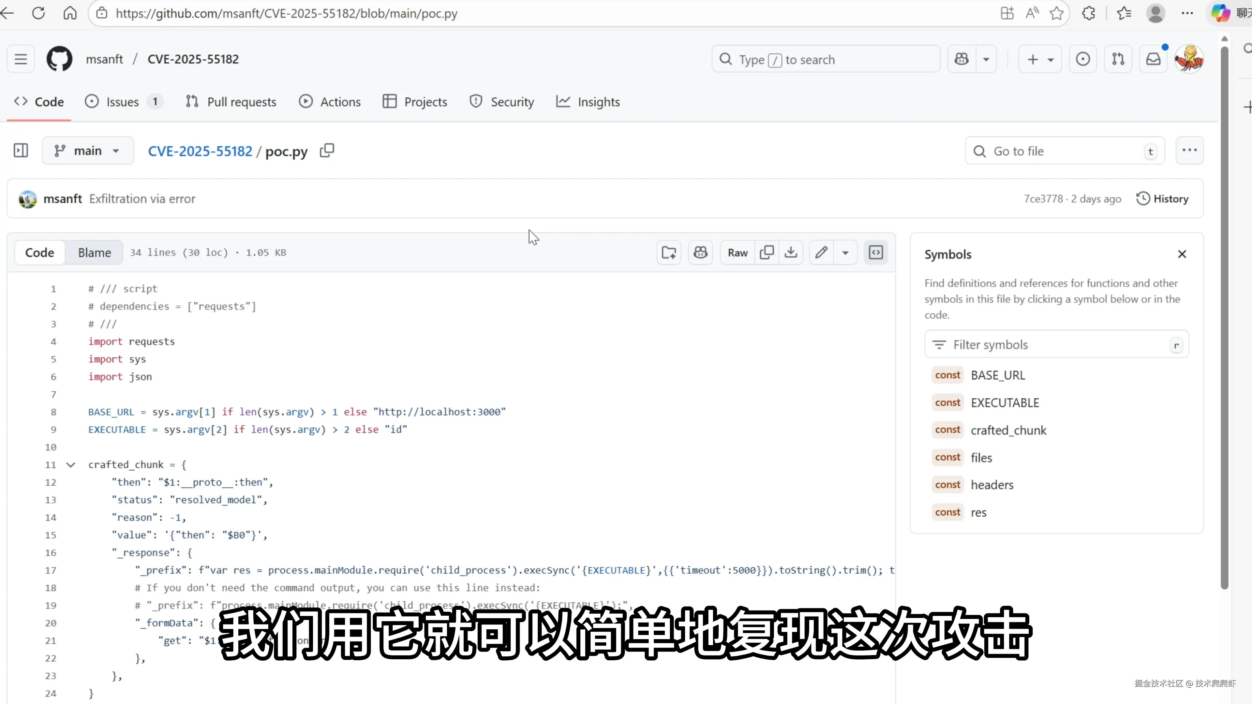Image resolution: width=1252 pixels, height=704 pixels.
Task: Open the Issues tab
Action: [x=123, y=102]
